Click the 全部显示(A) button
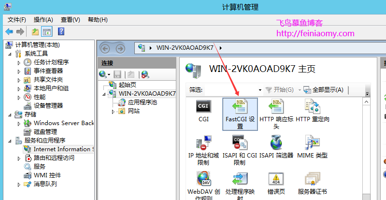Screen dimensions: 386x200 pos(324,90)
